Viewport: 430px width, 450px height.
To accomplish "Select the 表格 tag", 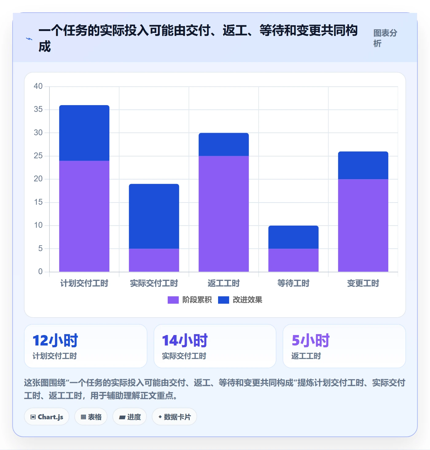I will 91,417.
